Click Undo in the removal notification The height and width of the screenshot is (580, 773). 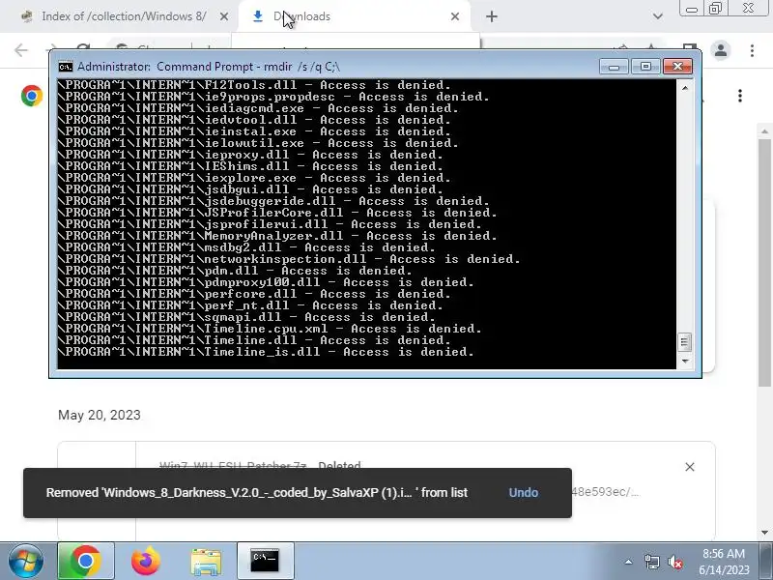click(523, 493)
